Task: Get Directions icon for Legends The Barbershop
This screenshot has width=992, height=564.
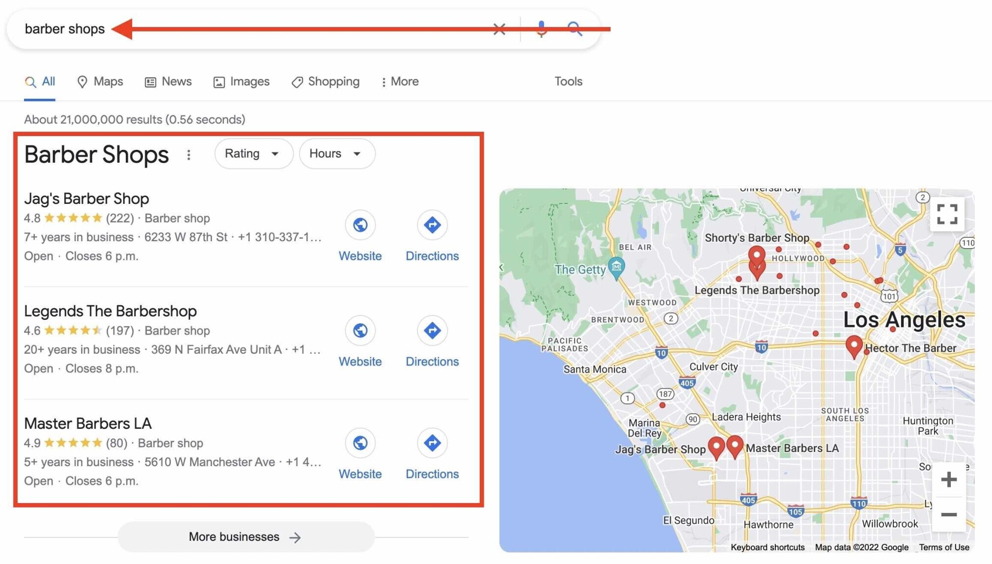Action: click(x=432, y=331)
